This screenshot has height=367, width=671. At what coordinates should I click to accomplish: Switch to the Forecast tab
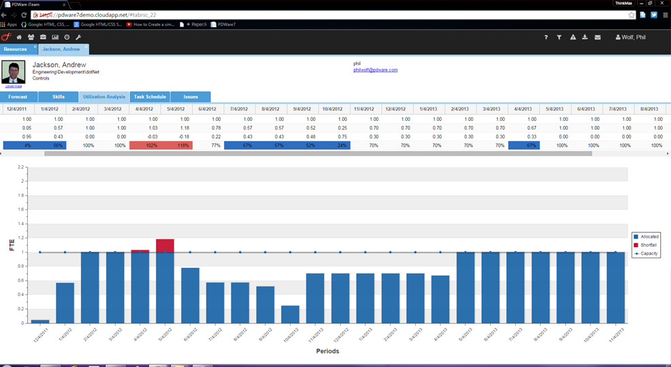pyautogui.click(x=18, y=97)
